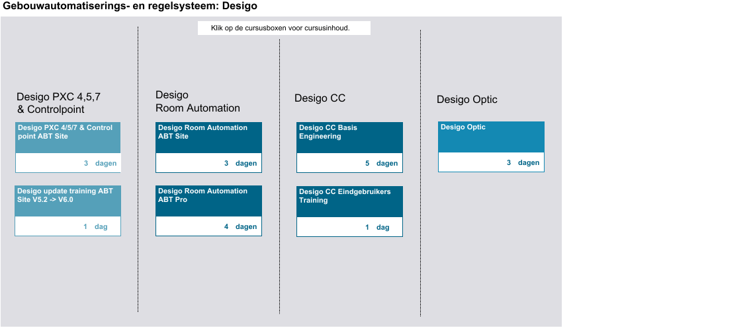Viewport: 753px width, 330px height.
Task: Click the '3 dagen' duration in Desigo Optic box
Action: [x=523, y=163]
